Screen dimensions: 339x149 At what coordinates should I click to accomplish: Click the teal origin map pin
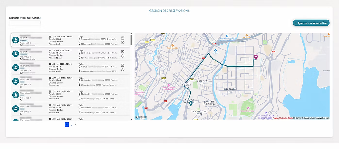[191, 104]
